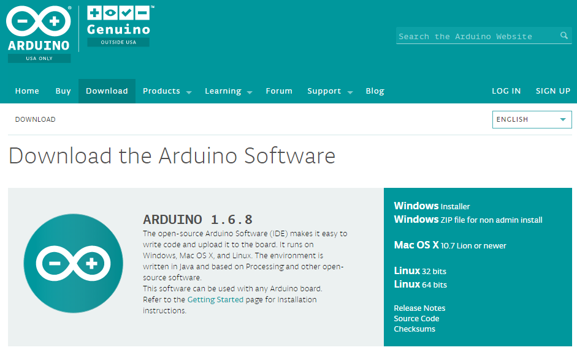Download the Linux 32 bits version
This screenshot has width=577, height=350.
420,270
